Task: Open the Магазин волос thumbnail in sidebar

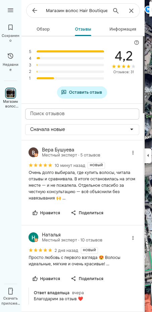Action: tap(10, 93)
